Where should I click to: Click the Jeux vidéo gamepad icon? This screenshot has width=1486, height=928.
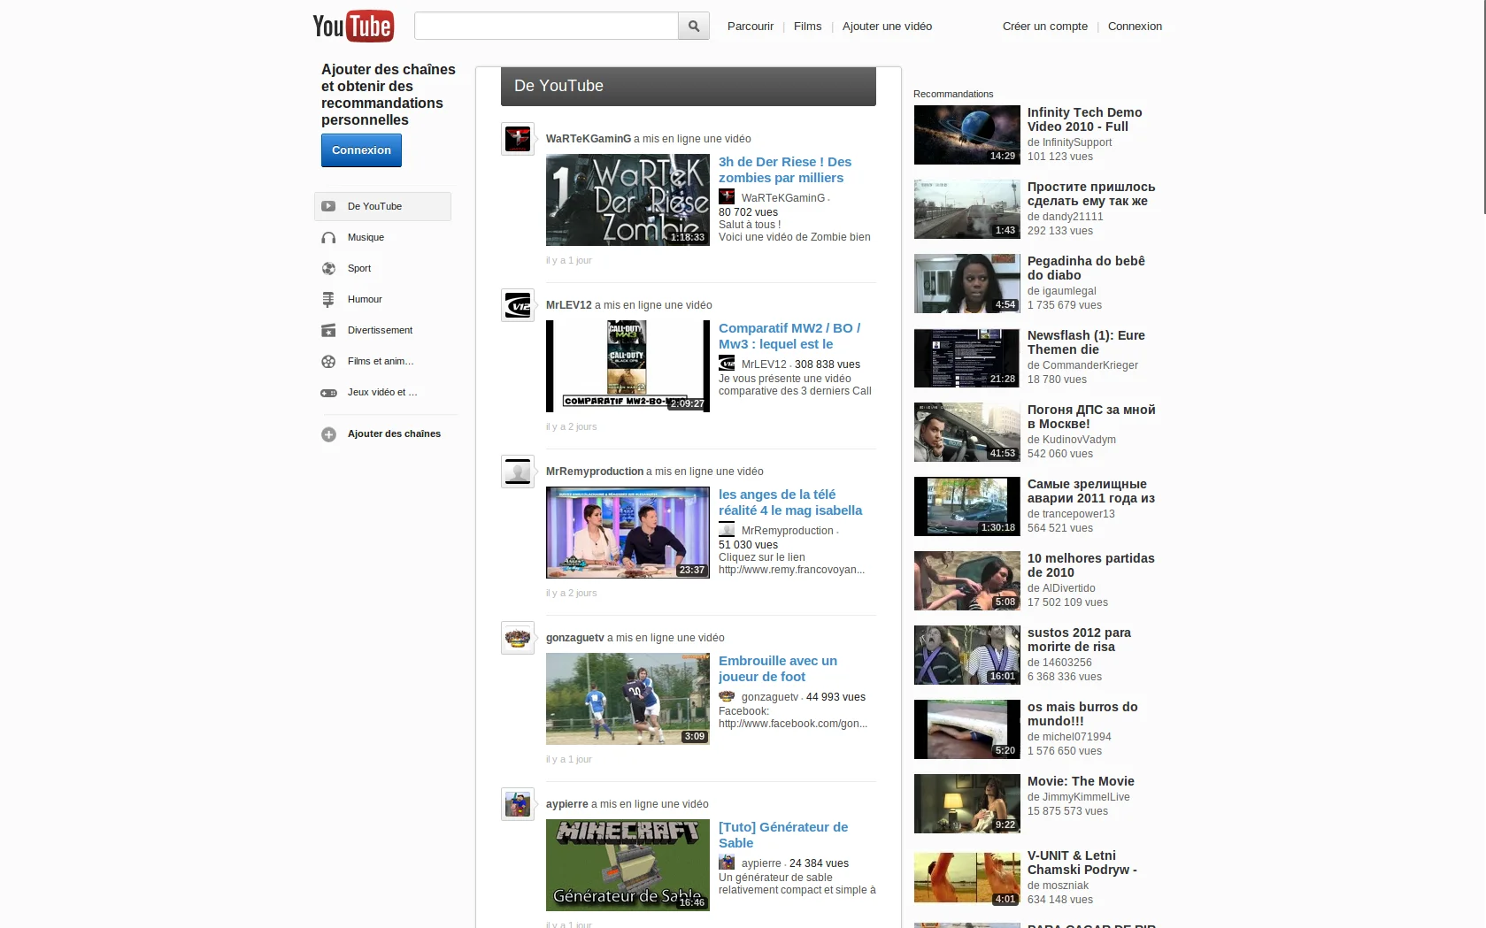(x=328, y=392)
